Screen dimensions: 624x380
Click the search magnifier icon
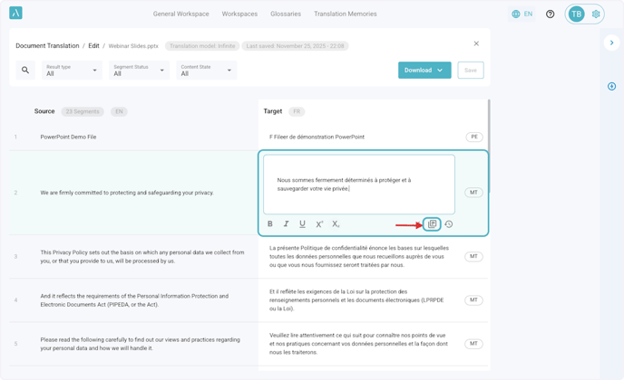click(25, 70)
